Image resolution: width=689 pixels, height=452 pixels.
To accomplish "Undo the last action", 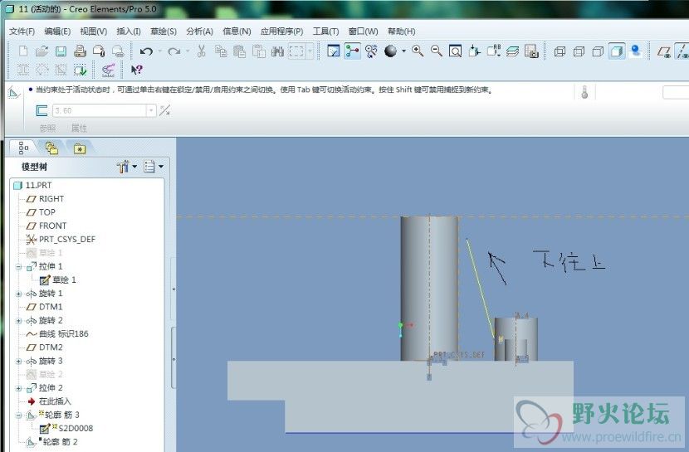I will (146, 51).
